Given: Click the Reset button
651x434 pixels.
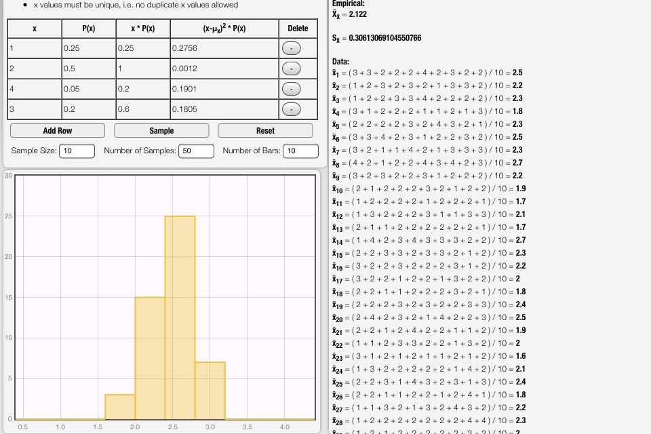Looking at the screenshot, I should click(265, 130).
